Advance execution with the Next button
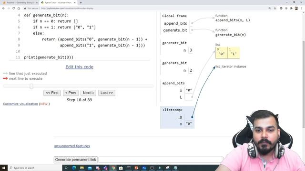 tap(88, 93)
